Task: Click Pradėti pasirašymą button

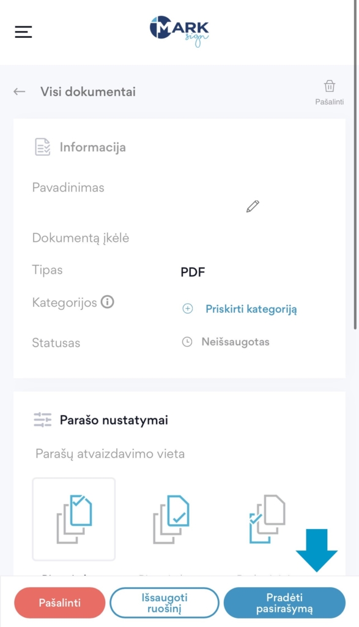Action: pos(284,603)
